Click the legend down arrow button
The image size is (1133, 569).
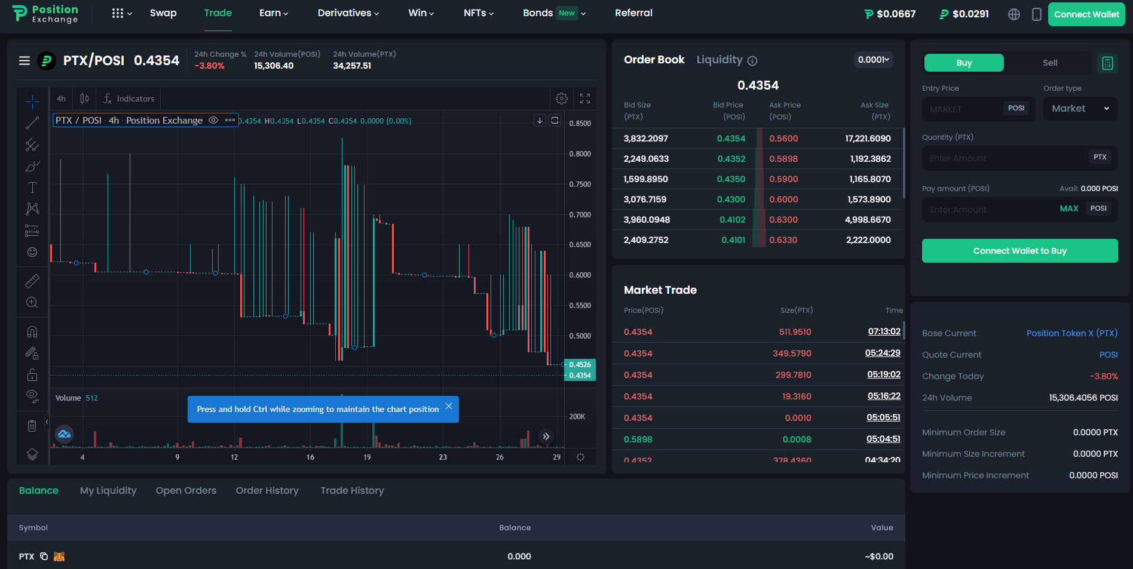pyautogui.click(x=540, y=121)
